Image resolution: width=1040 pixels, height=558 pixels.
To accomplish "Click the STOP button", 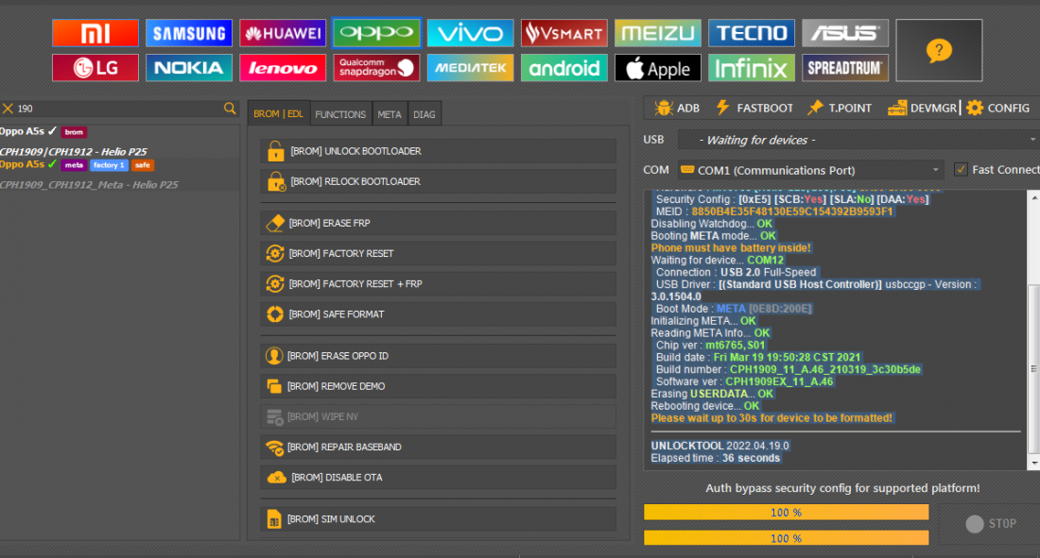I will [991, 524].
